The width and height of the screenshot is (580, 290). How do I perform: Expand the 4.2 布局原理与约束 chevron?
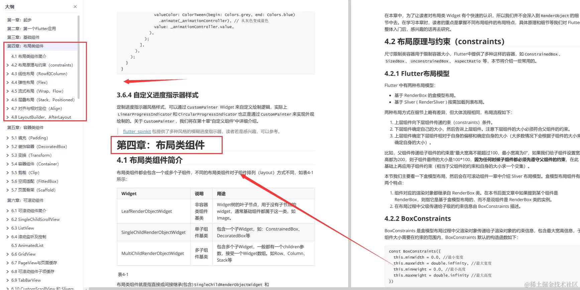(8, 65)
